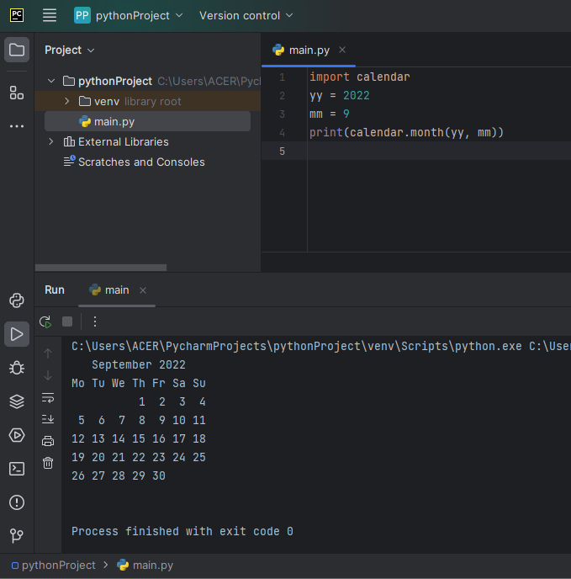
Task: Expand the External Libraries node
Action: tap(51, 141)
